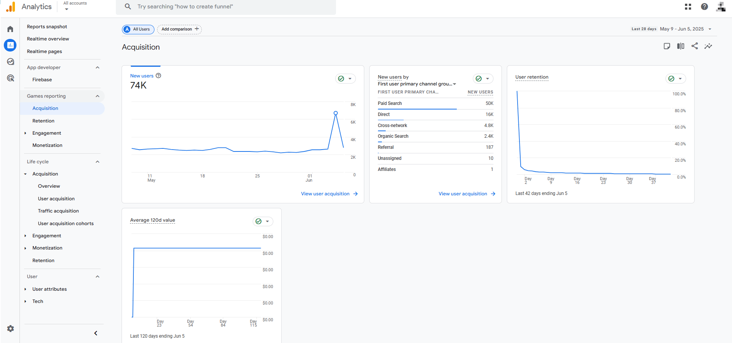Click the Help question mark icon
This screenshot has height=343, width=732.
click(704, 6)
